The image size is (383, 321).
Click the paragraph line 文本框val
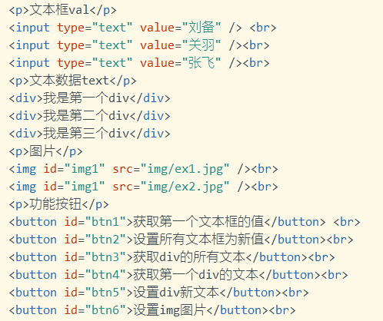(62, 10)
